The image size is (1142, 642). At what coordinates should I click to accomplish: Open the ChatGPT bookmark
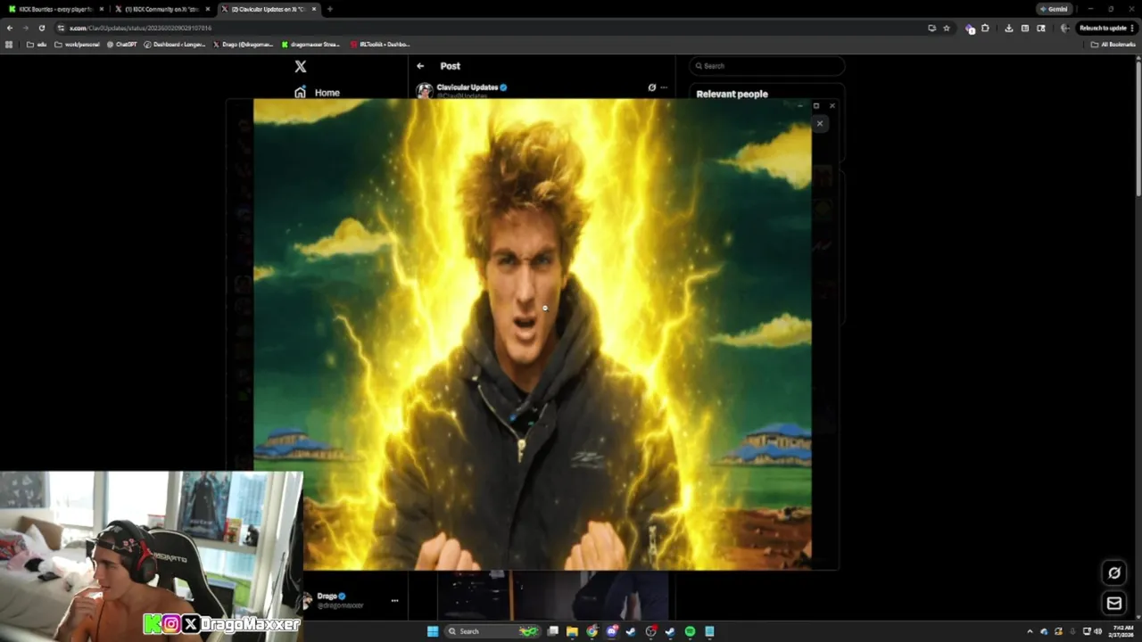[121, 44]
